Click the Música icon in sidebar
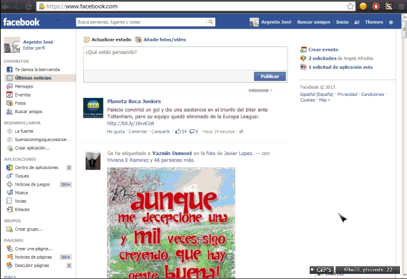The width and height of the screenshot is (407, 279). (10, 193)
